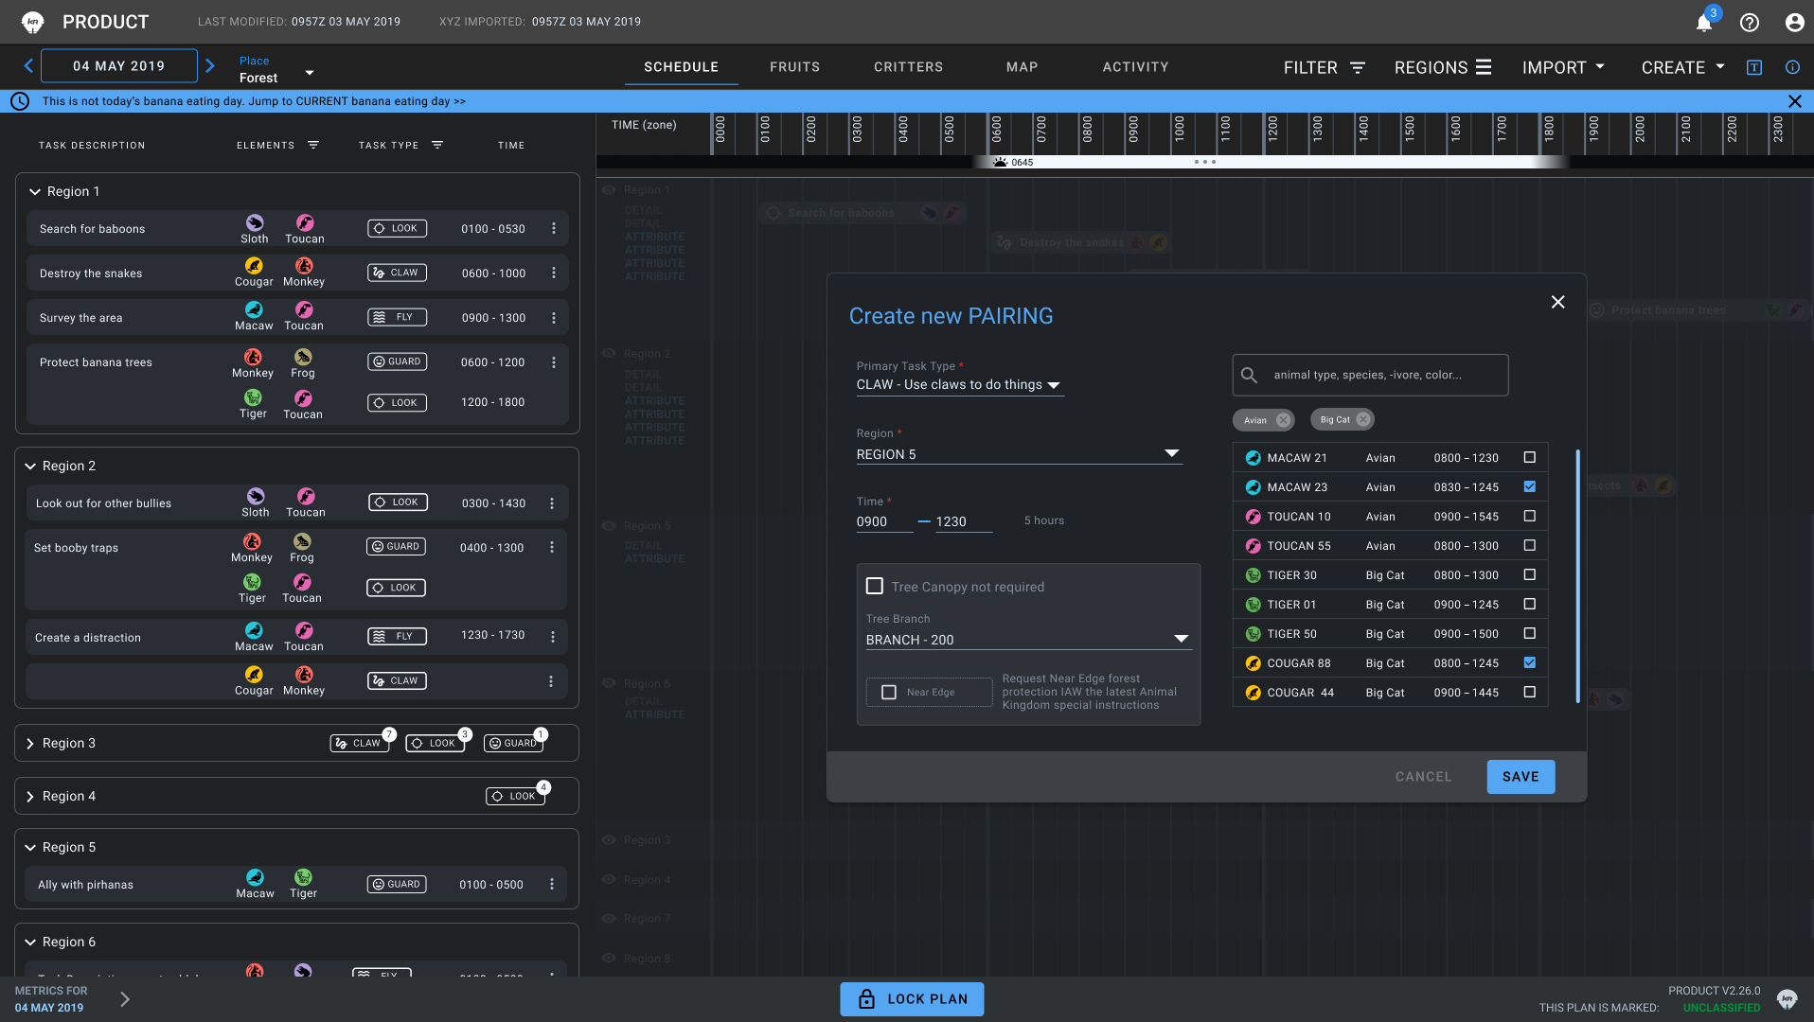Click the ELEMENTS column filter icon

[312, 145]
